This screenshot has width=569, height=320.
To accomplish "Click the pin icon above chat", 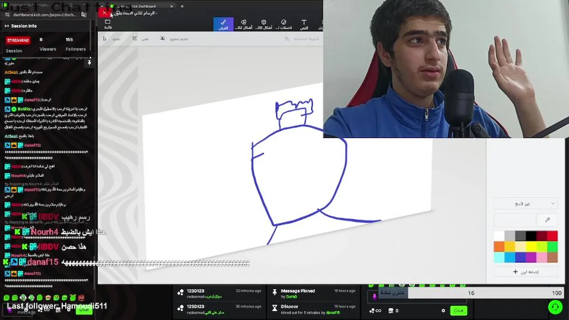I will [x=89, y=63].
